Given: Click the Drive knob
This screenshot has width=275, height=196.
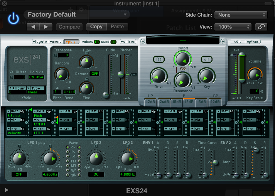Looking at the screenshot, I should coord(159,76).
